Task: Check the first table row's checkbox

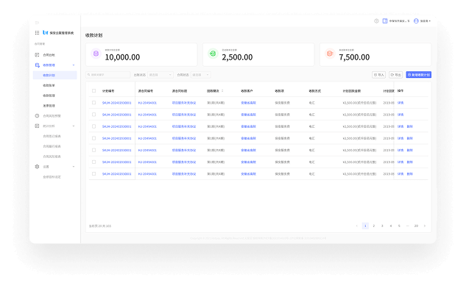Action: click(94, 103)
